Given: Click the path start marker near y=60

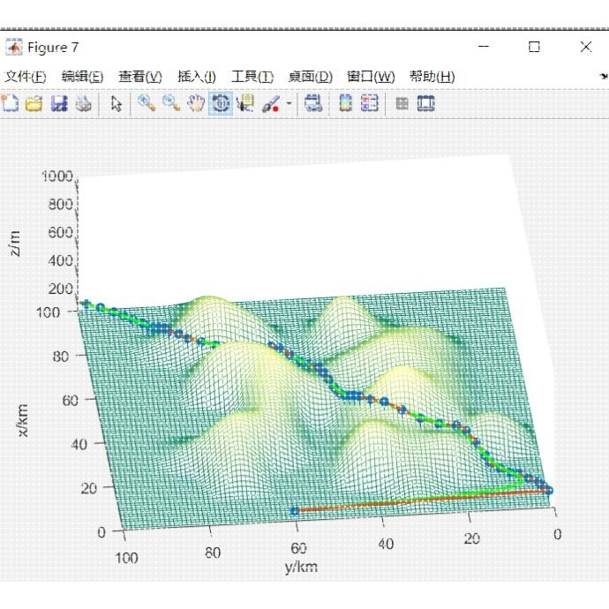Looking at the screenshot, I should [295, 511].
